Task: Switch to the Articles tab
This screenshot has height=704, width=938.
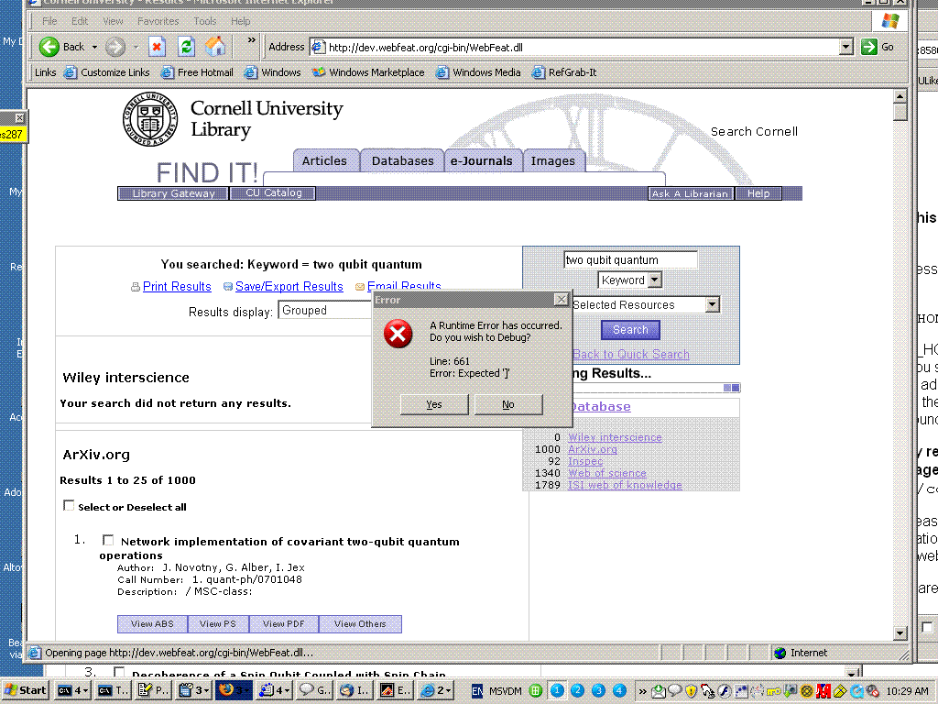Action: 325,161
